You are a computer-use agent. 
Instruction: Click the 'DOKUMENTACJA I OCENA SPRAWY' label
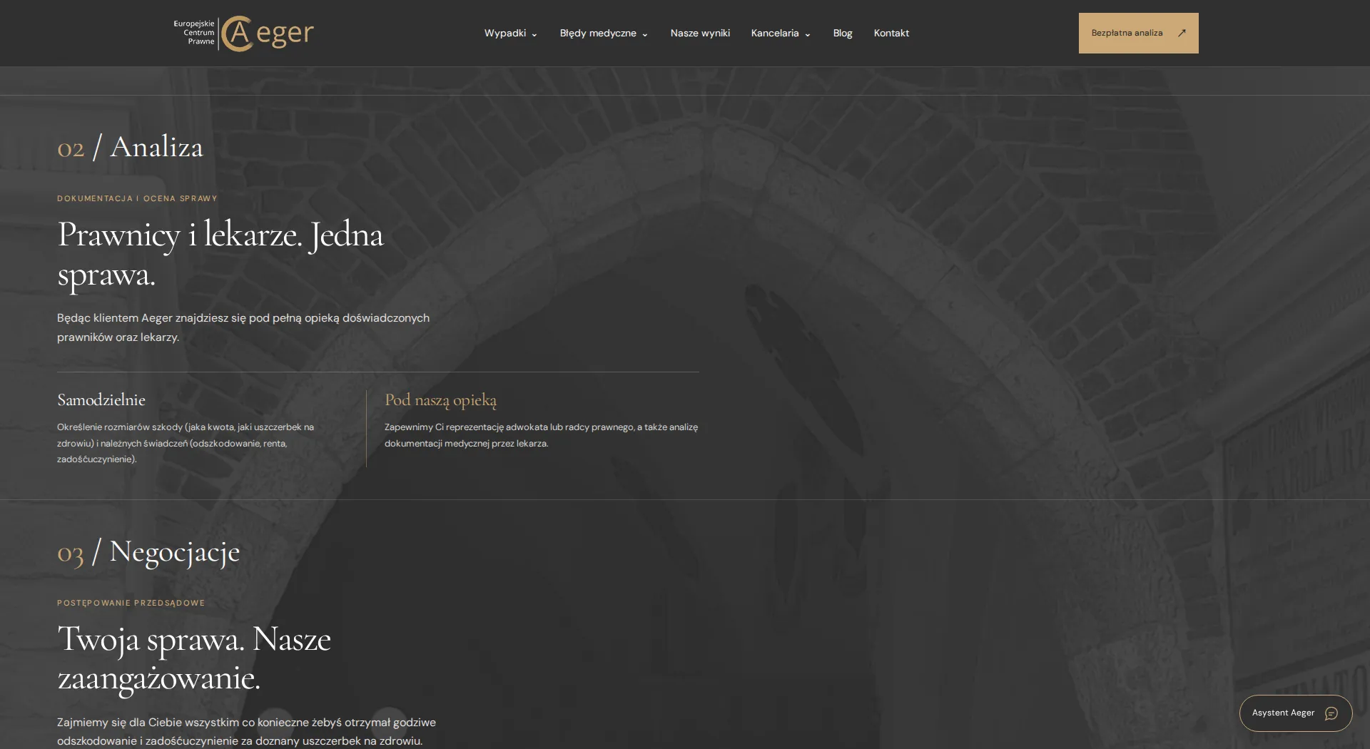click(x=137, y=199)
